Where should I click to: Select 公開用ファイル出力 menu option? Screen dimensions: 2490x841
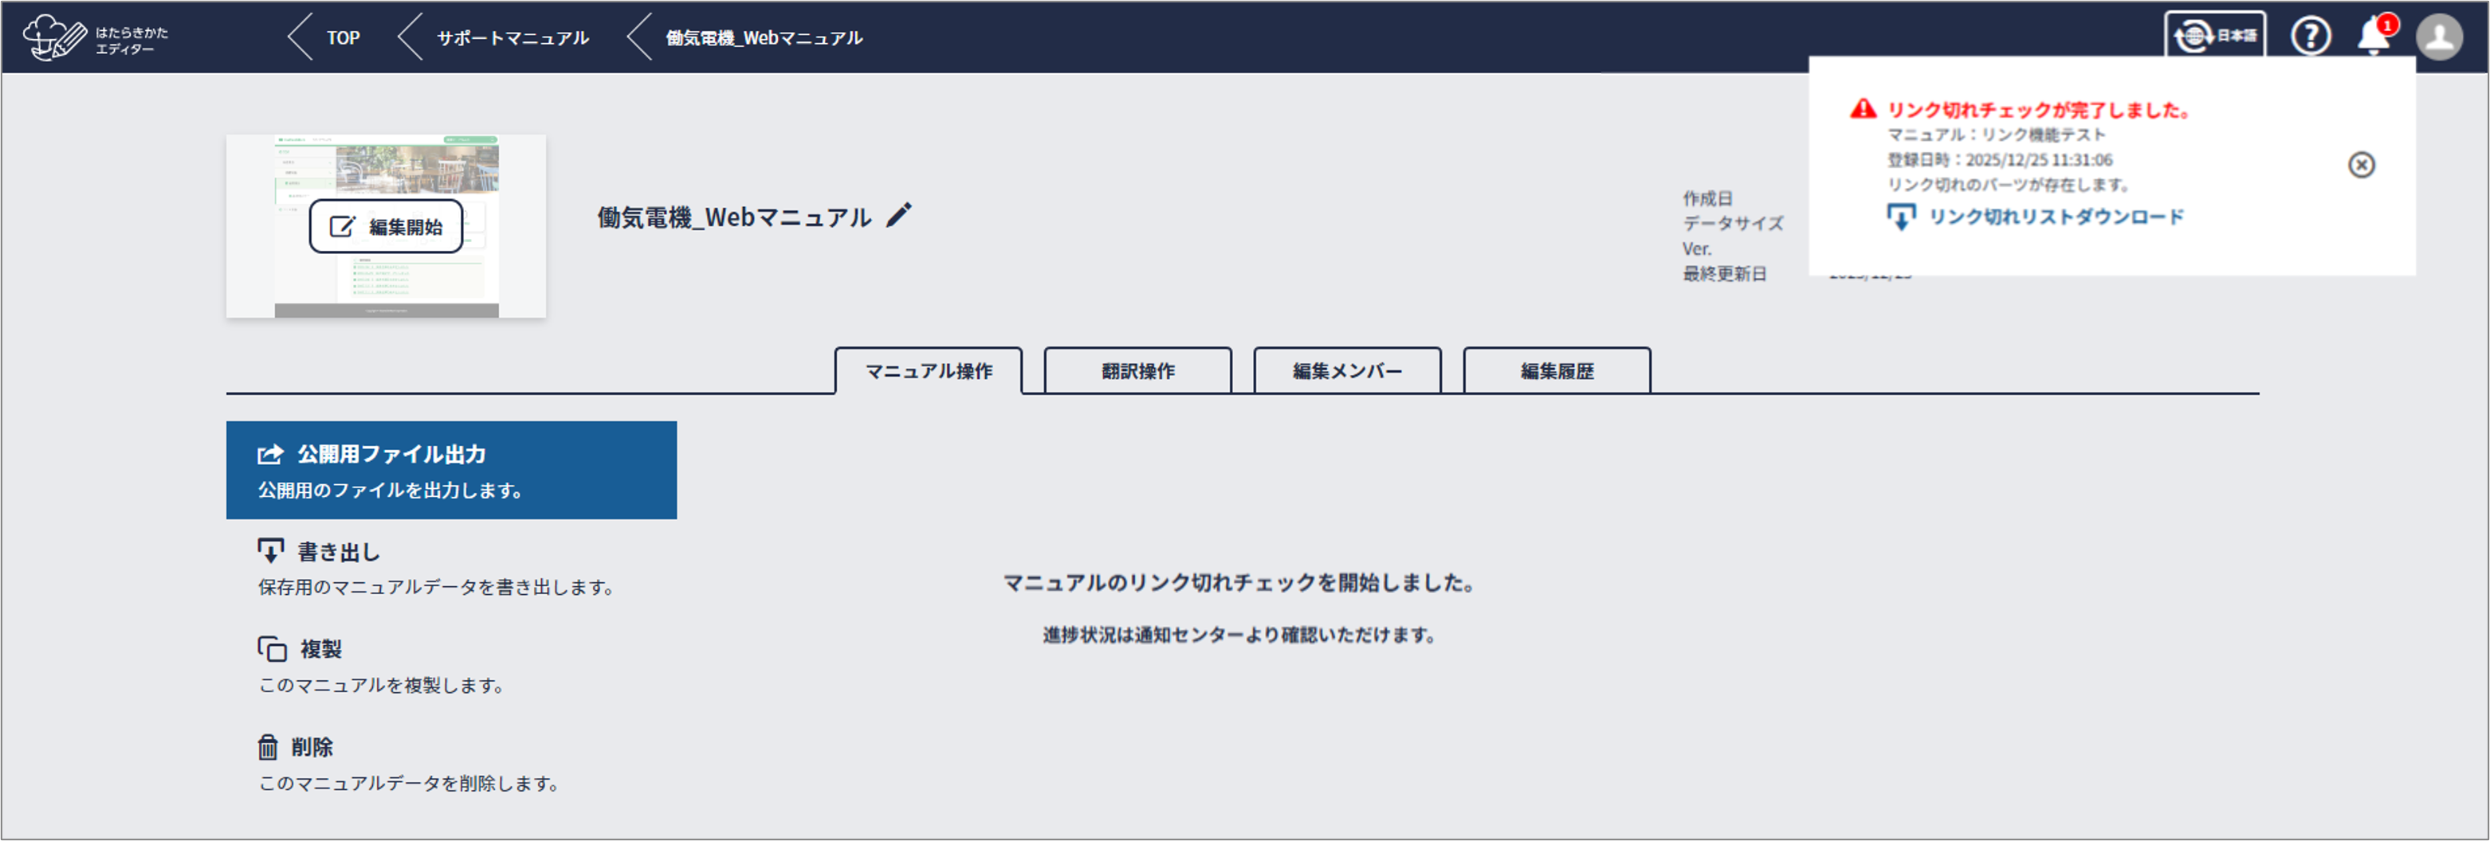451,470
